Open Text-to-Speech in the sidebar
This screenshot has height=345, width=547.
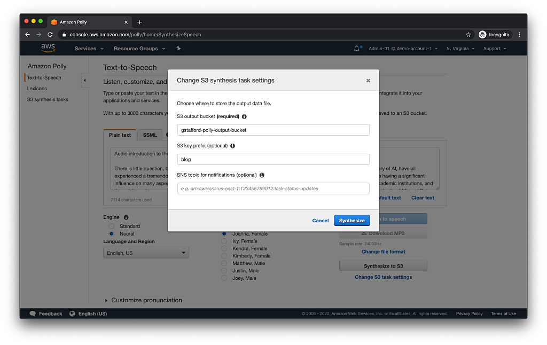pos(44,78)
